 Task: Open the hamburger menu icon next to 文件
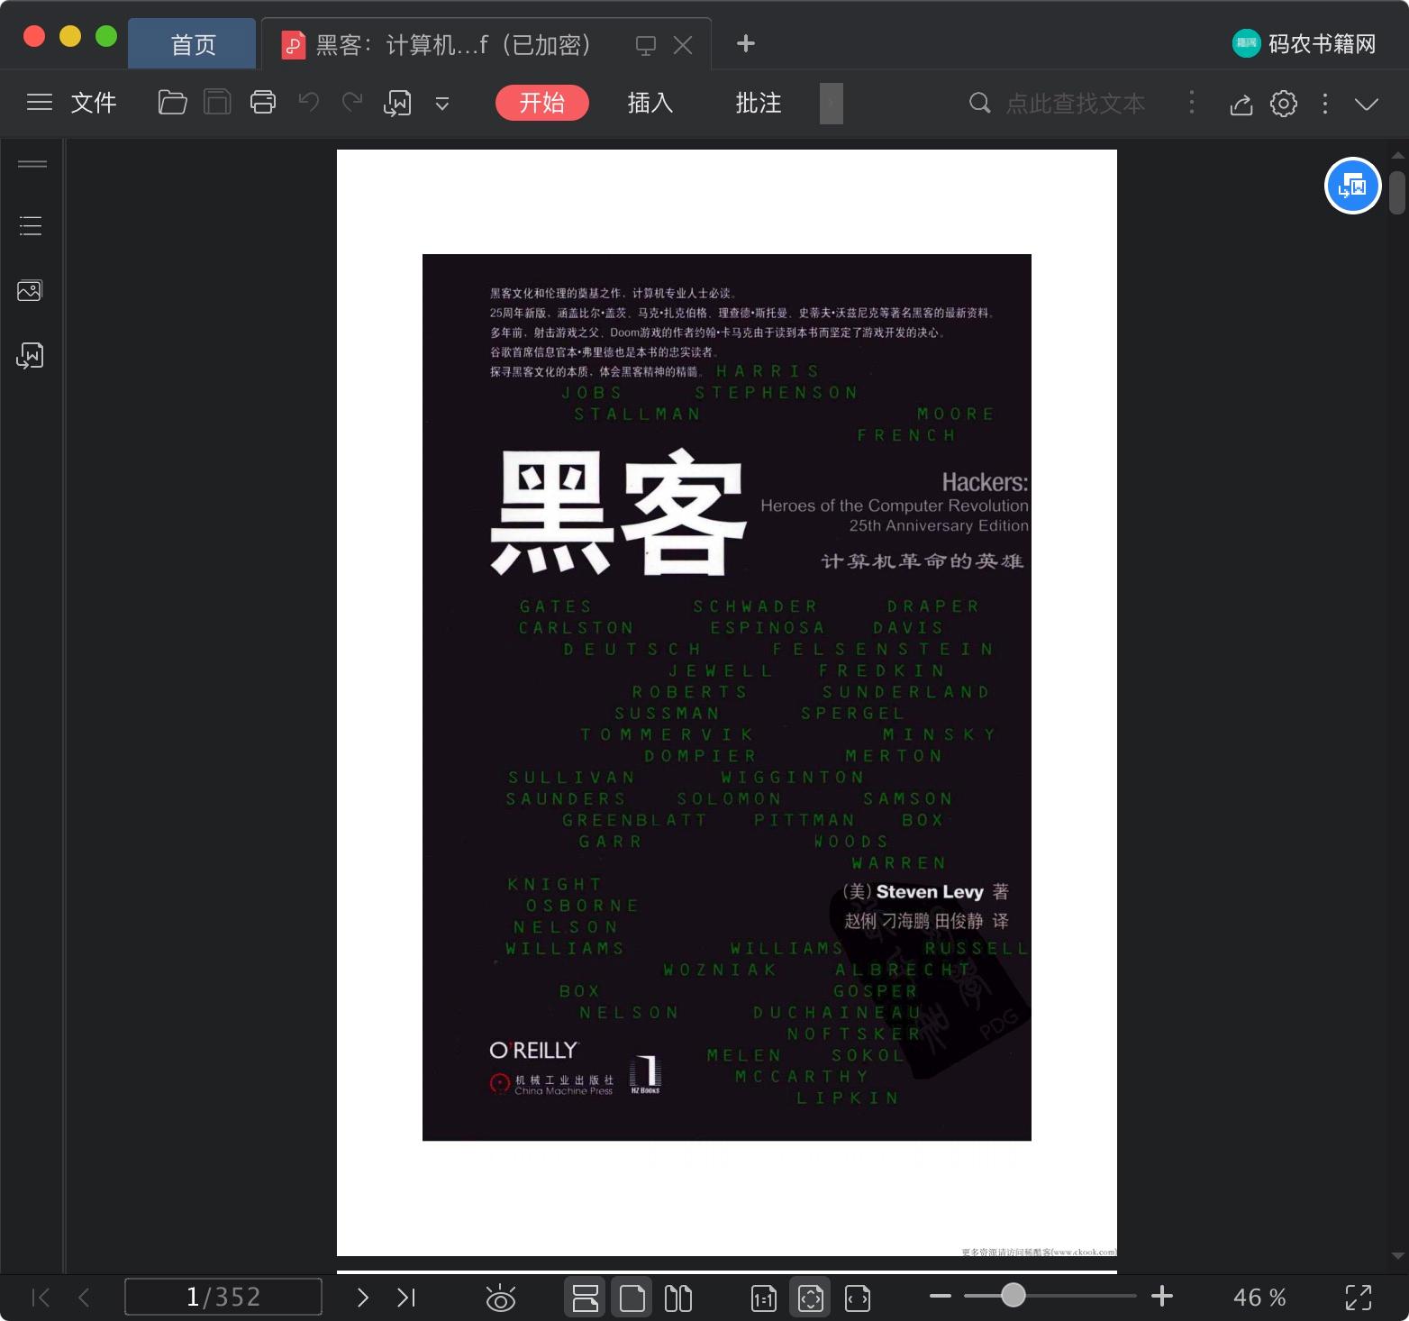(x=40, y=103)
